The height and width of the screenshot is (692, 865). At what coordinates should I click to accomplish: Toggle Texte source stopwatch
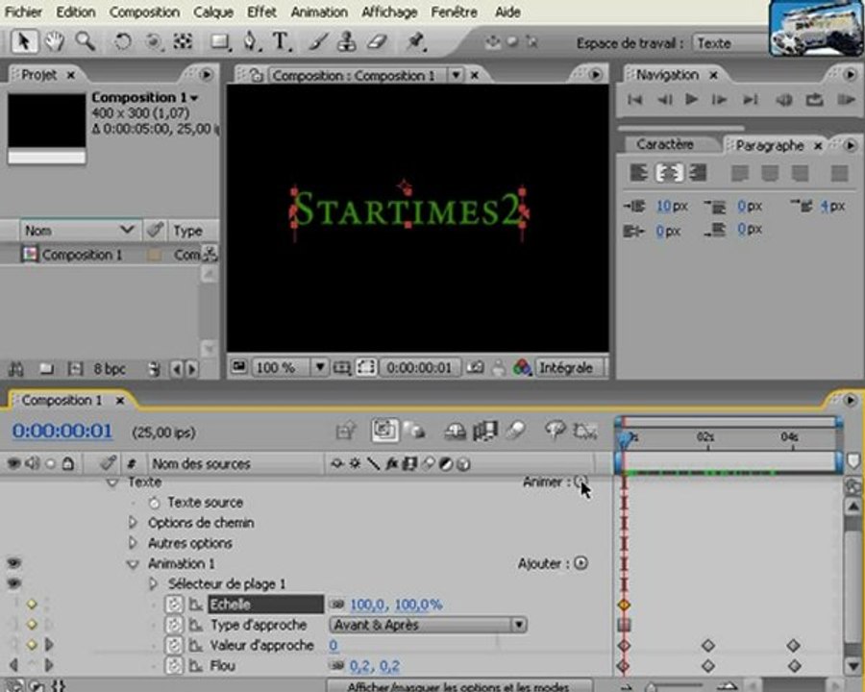[155, 503]
